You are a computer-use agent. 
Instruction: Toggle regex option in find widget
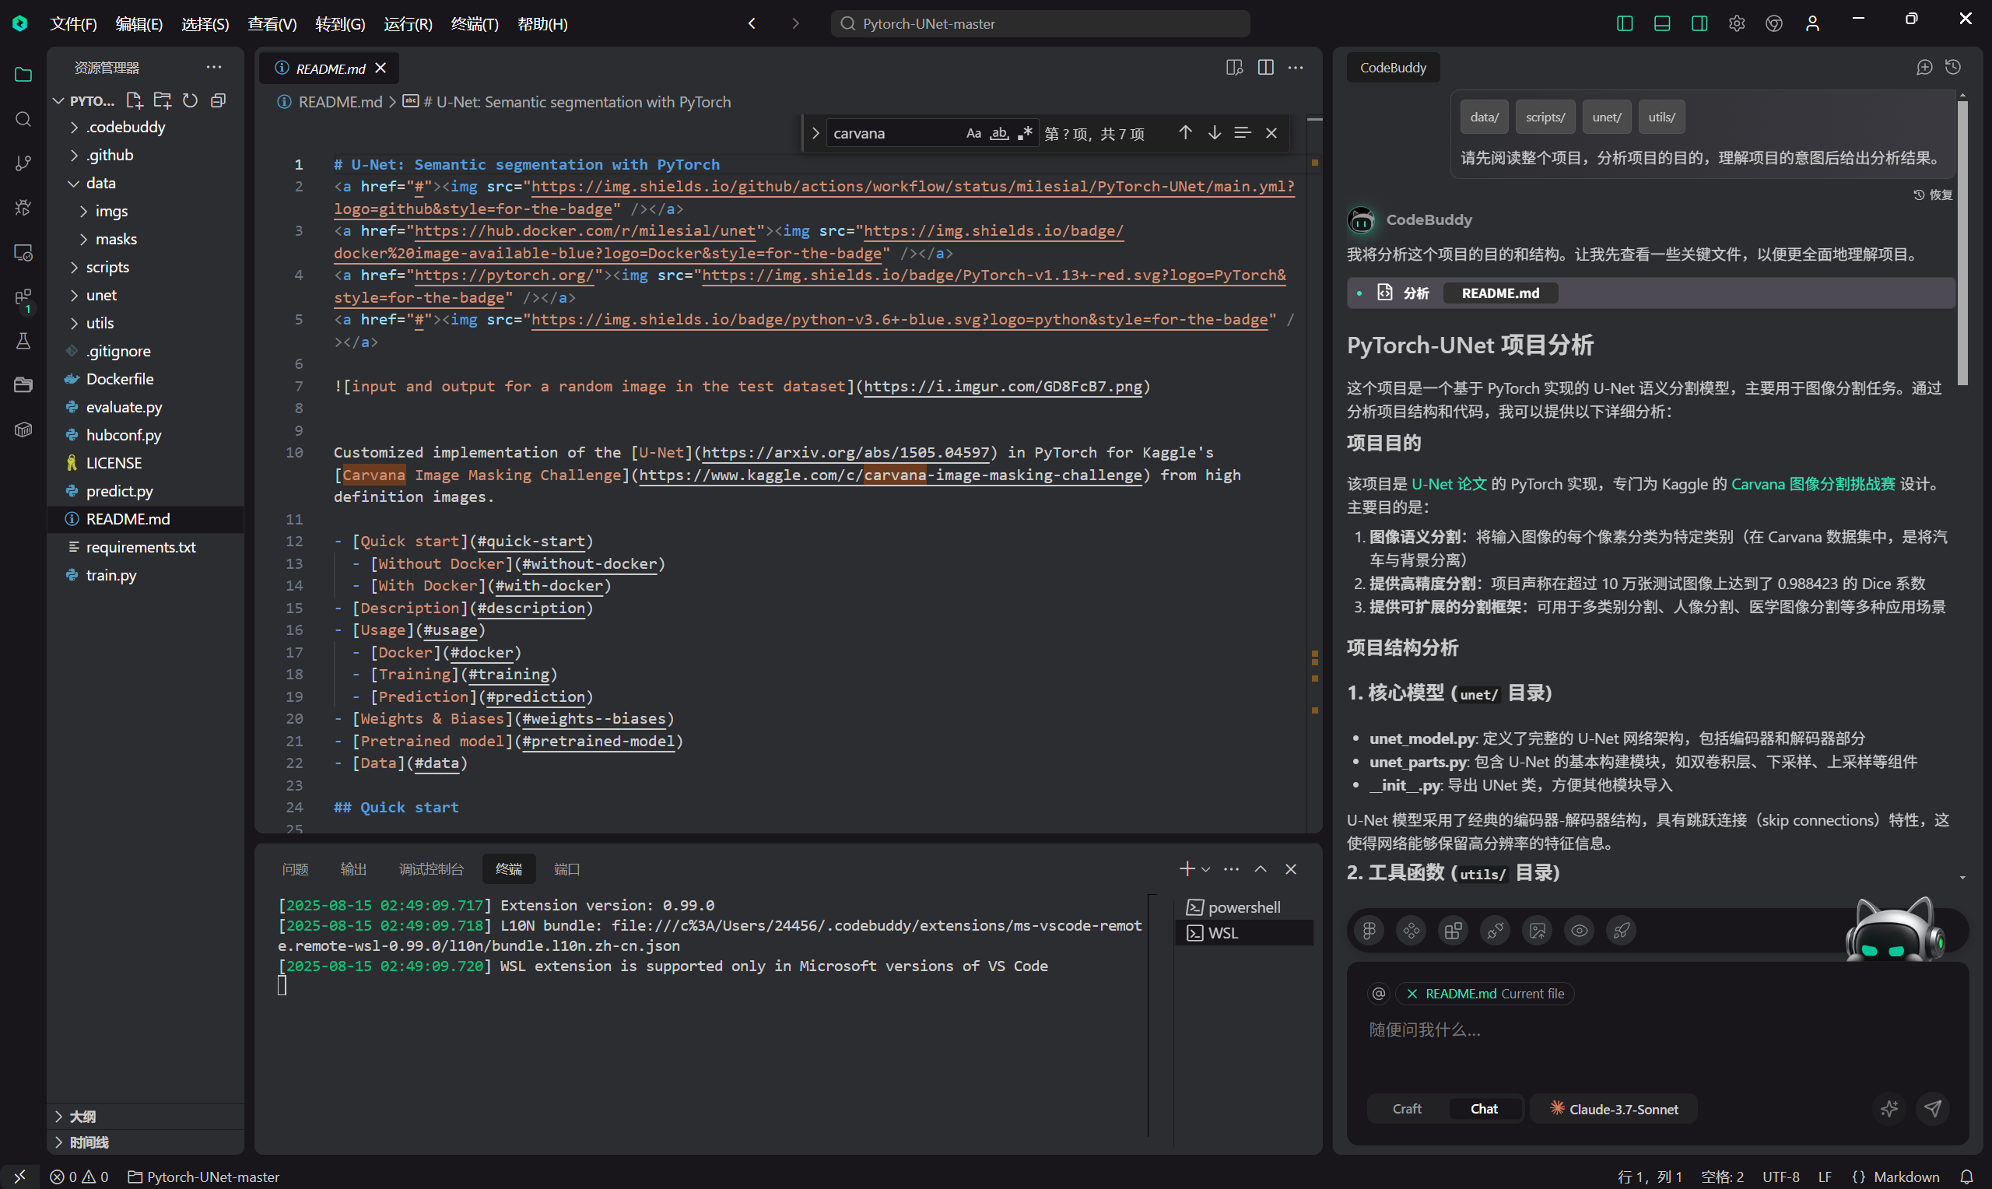(x=1025, y=133)
